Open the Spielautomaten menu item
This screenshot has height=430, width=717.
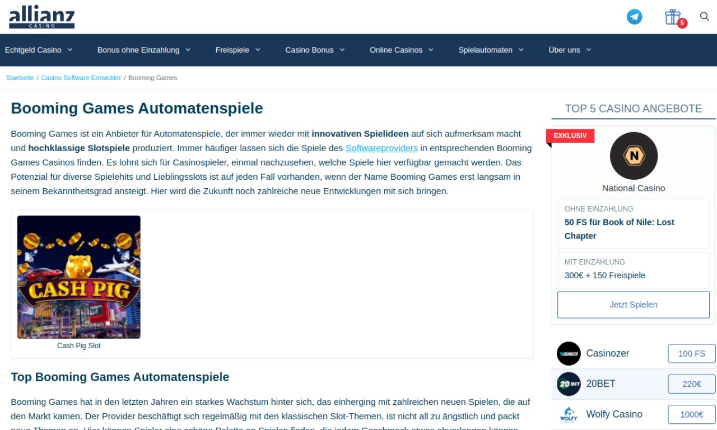[x=485, y=50]
